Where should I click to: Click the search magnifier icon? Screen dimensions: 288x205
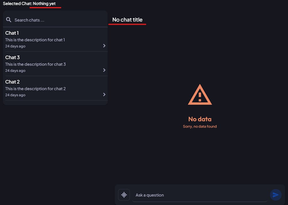click(9, 20)
